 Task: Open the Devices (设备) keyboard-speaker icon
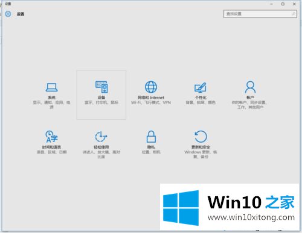coord(101,87)
